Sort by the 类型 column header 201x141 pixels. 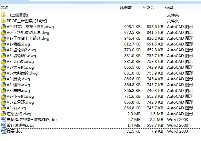tap(169, 8)
